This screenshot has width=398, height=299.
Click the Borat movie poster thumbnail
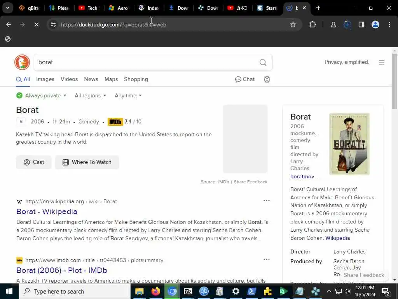pos(349,144)
